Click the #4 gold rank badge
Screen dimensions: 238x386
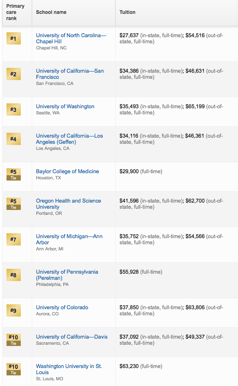point(13,139)
